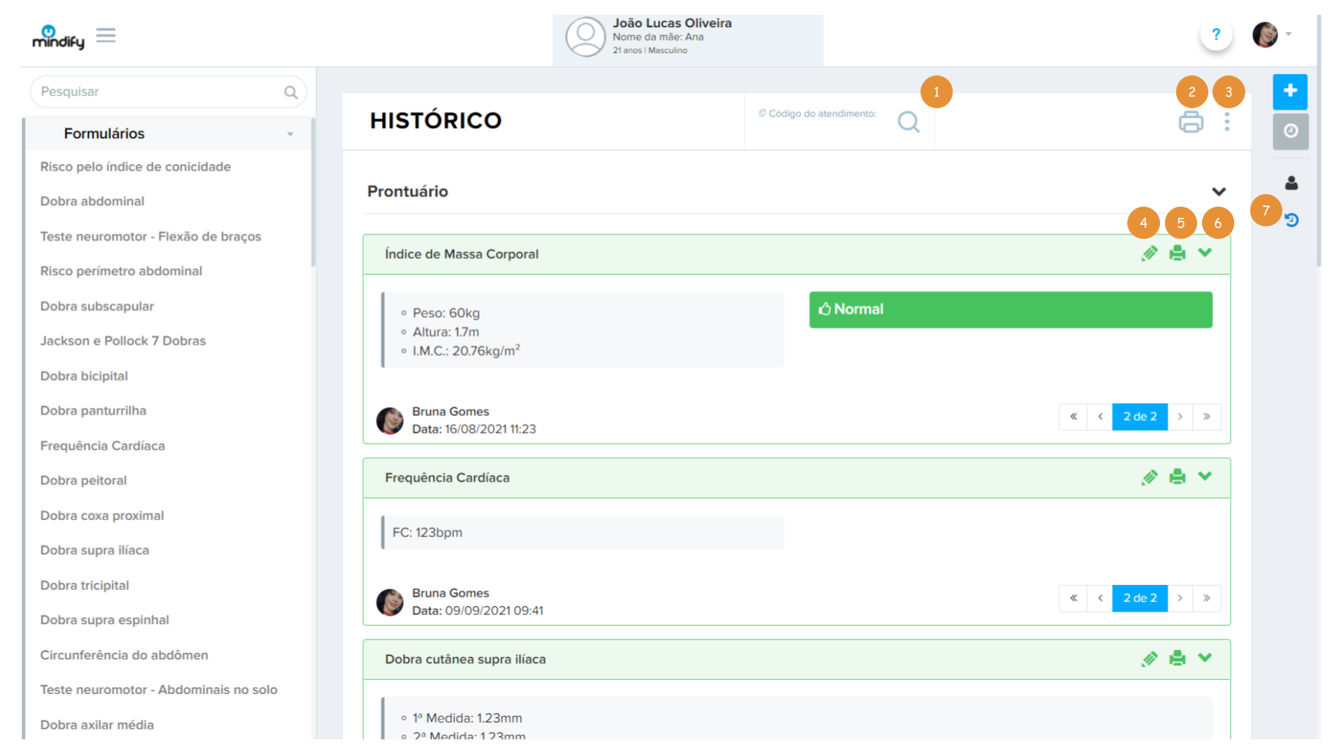Click the magnifier icon next to Código do atendimento
Viewport: 1341px width, 754px height.
[908, 122]
